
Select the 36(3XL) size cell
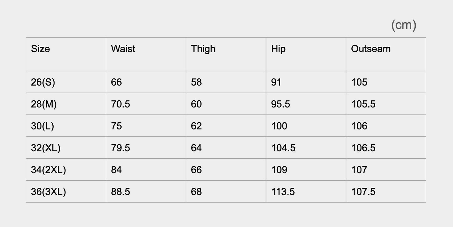click(x=49, y=192)
